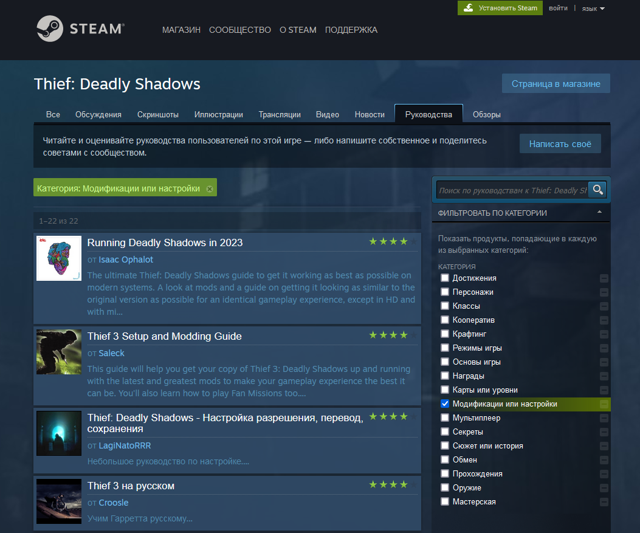The height and width of the screenshot is (533, 640).
Task: Click exclude button next to Карты или уровни
Action: (x=604, y=390)
